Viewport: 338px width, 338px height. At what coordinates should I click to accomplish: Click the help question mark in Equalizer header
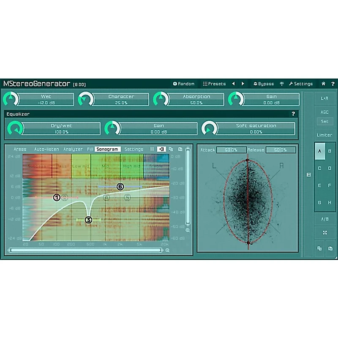(x=293, y=114)
